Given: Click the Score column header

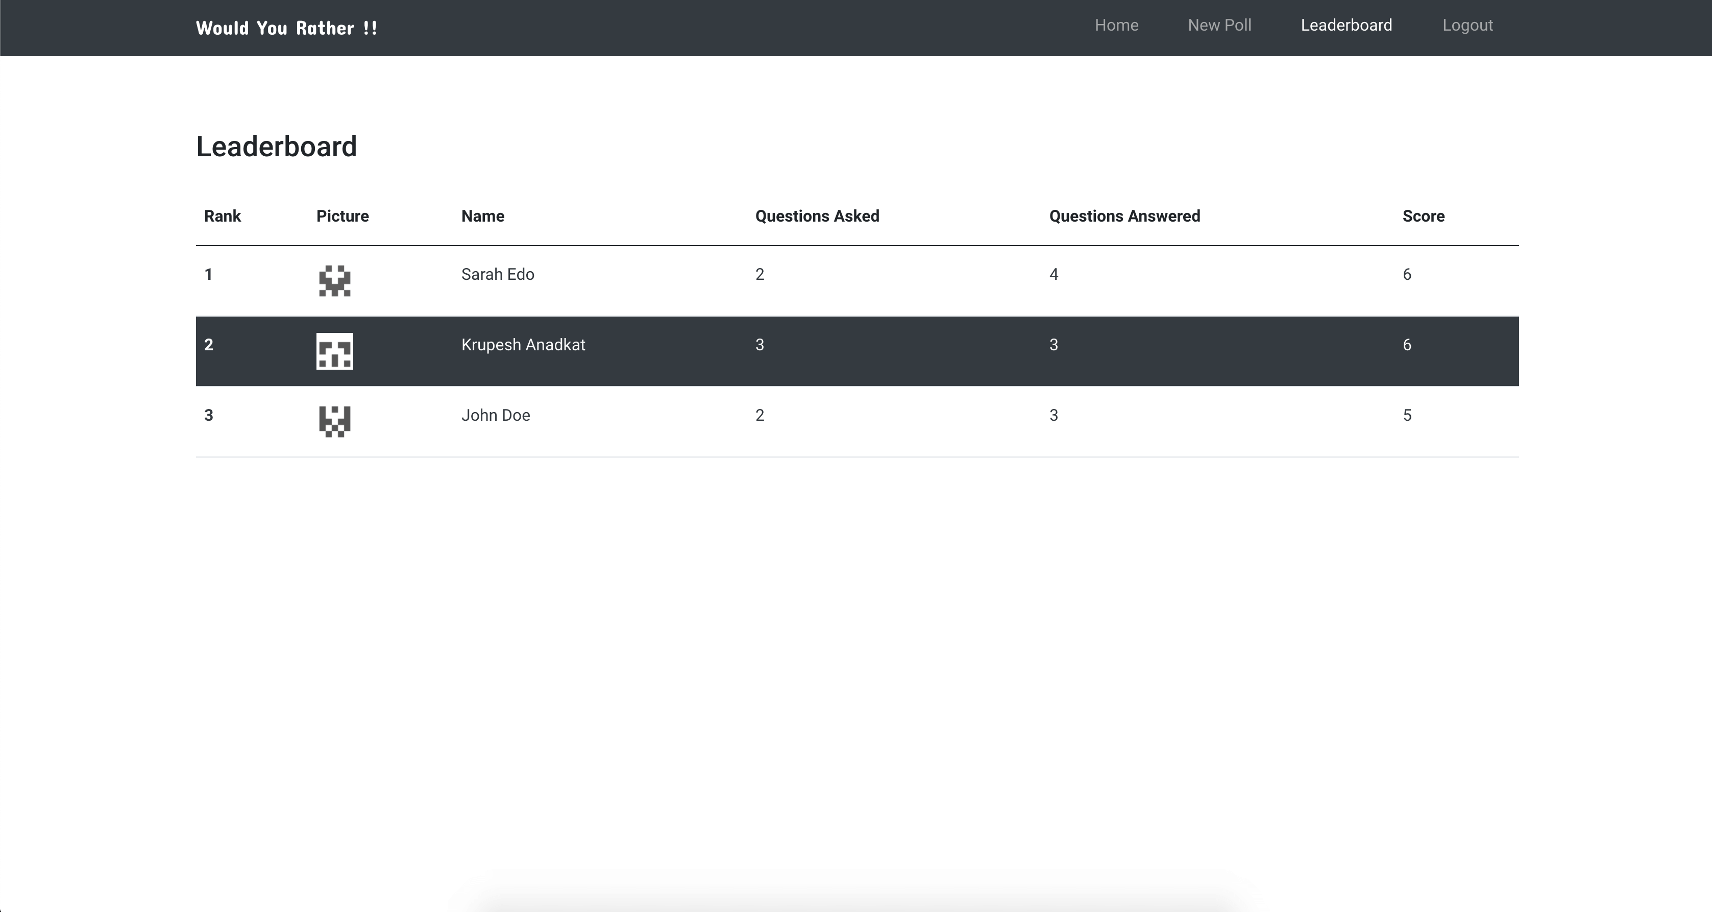Looking at the screenshot, I should click(1423, 216).
